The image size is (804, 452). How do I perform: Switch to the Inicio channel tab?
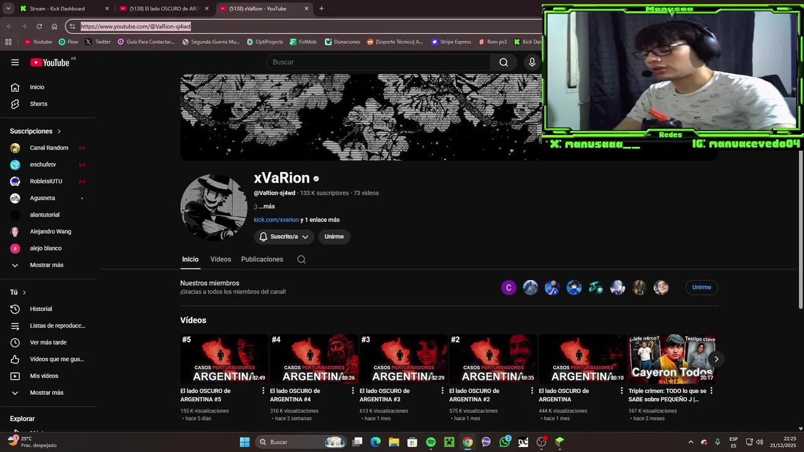pos(190,259)
